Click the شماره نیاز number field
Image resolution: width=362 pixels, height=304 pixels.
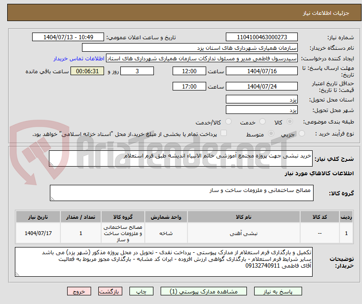[262, 37]
